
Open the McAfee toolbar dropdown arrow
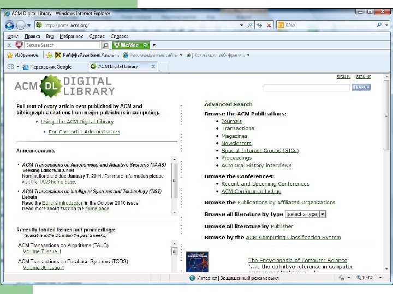tap(154, 45)
